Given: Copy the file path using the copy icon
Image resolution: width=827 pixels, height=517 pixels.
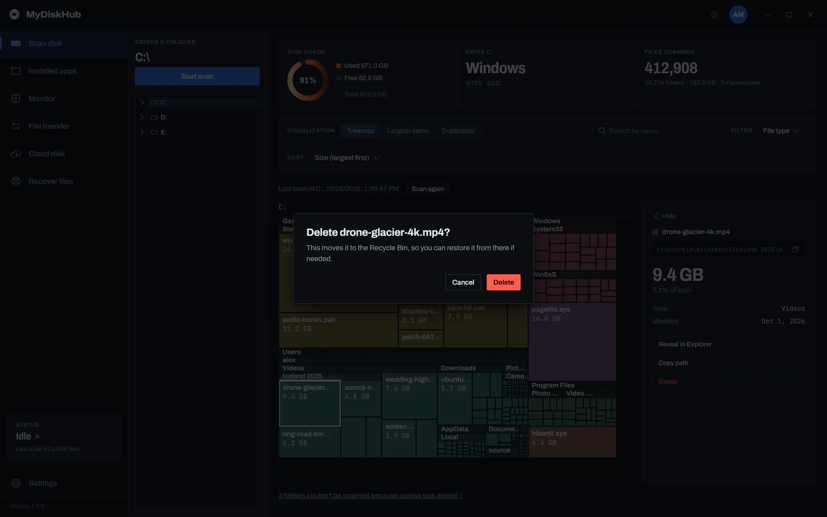Looking at the screenshot, I should tap(796, 250).
